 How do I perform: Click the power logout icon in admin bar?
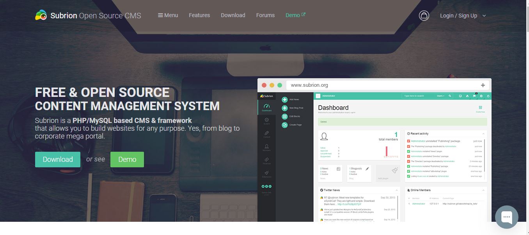pos(488,96)
